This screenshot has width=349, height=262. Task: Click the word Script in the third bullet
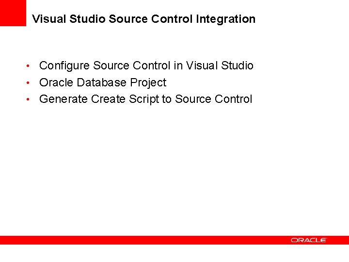click(144, 99)
